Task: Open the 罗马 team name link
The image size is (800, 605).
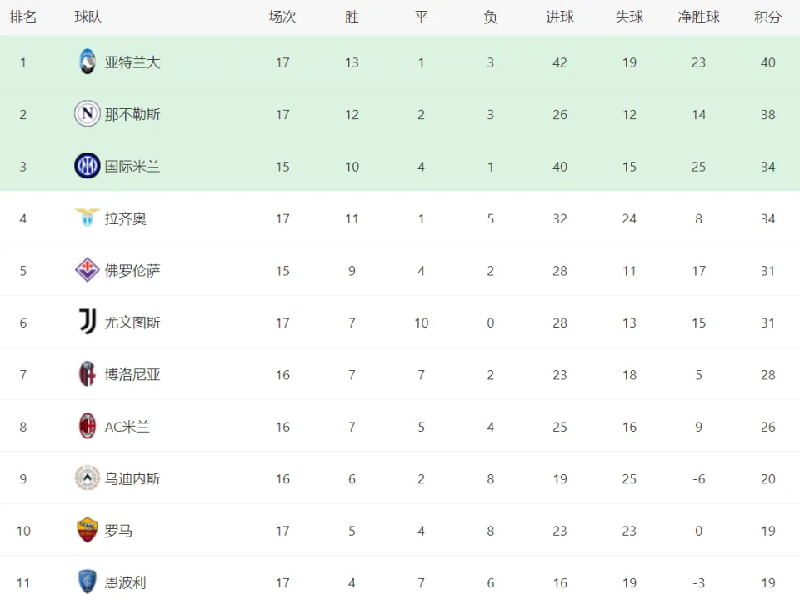Action: coord(118,531)
